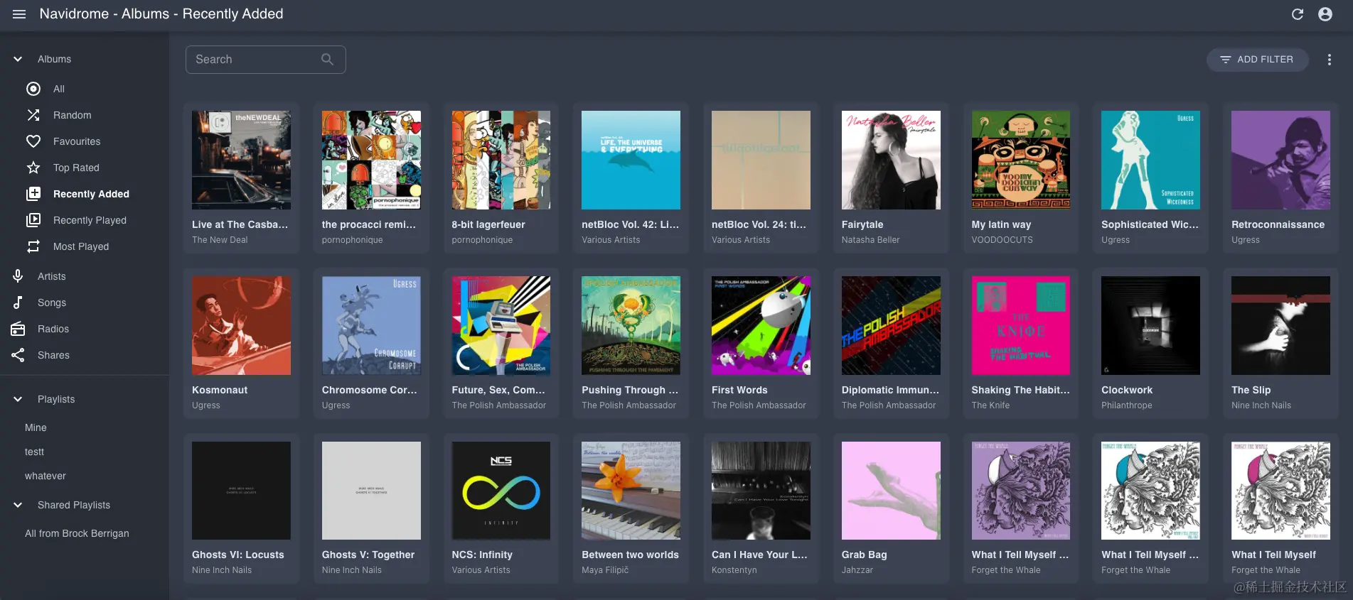The height and width of the screenshot is (600, 1353).
Task: Open Diplomatic Immunity album cover
Action: (x=891, y=325)
